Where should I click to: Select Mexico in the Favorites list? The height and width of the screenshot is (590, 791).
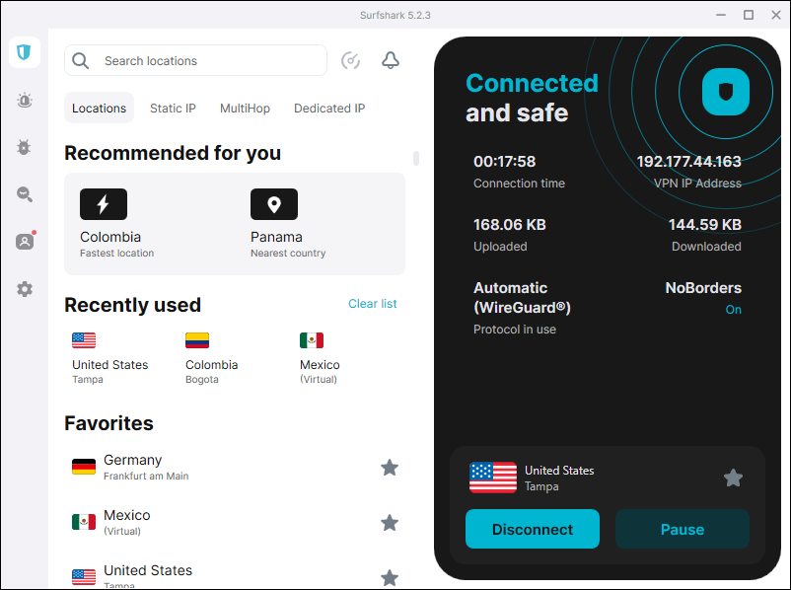point(235,522)
